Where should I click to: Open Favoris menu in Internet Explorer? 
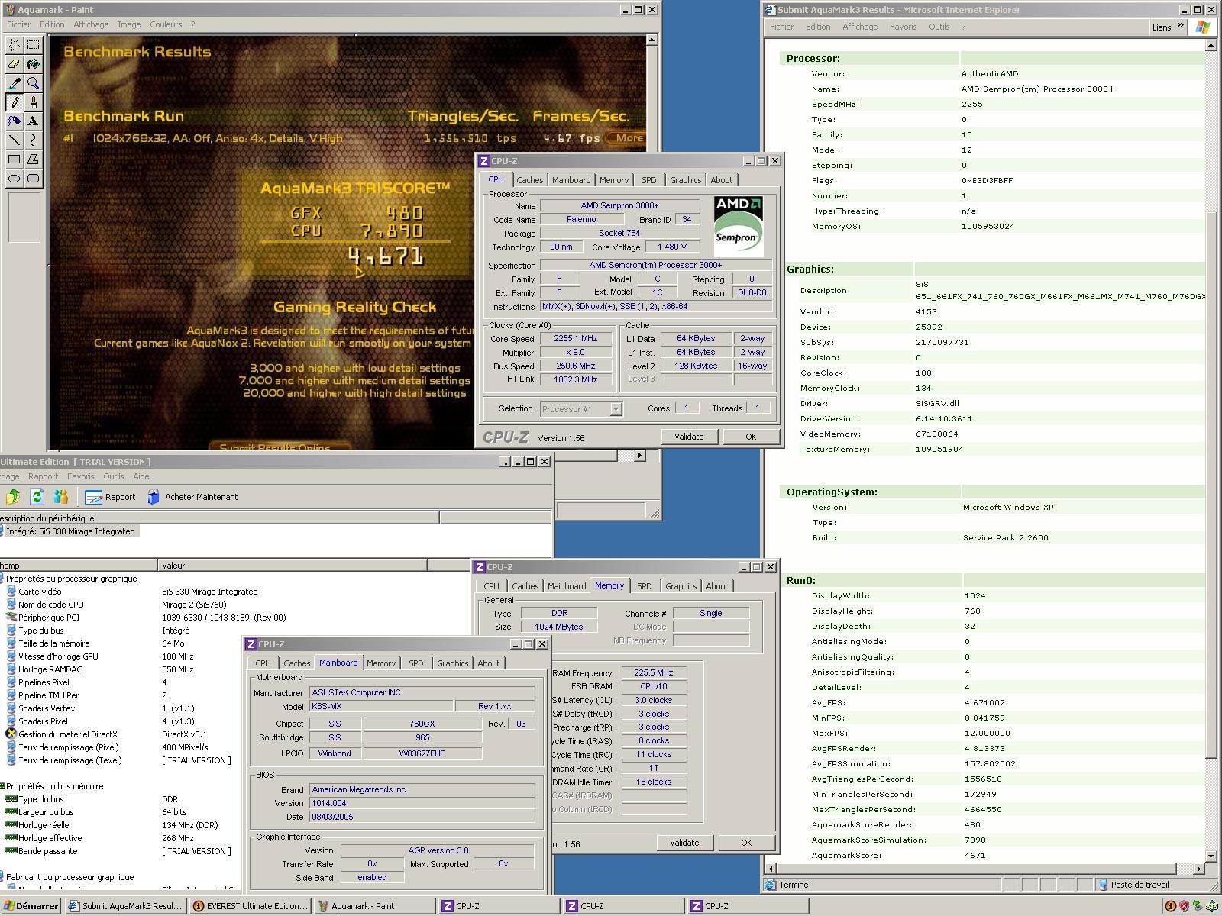pyautogui.click(x=903, y=27)
